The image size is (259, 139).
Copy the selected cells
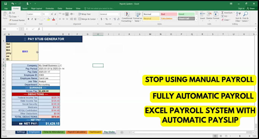pyautogui.click(x=13, y=17)
